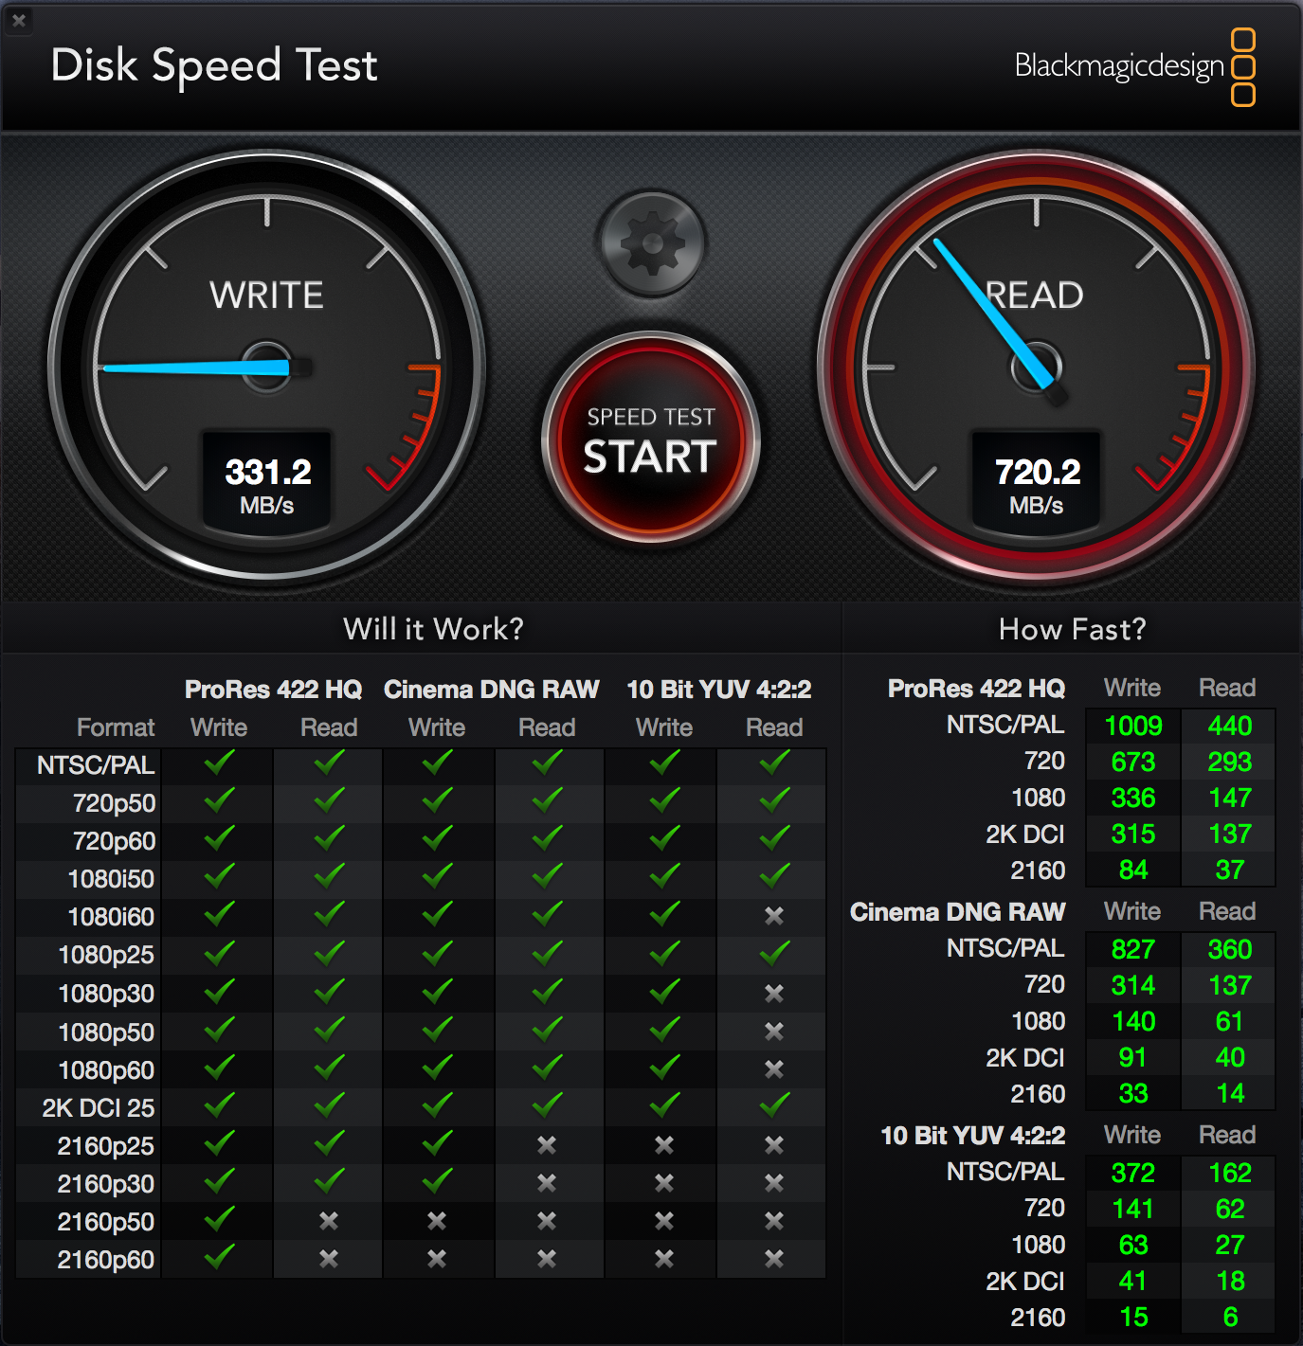
Task: Click Cinema DNG RAW heading in How Fast
Action: click(957, 912)
